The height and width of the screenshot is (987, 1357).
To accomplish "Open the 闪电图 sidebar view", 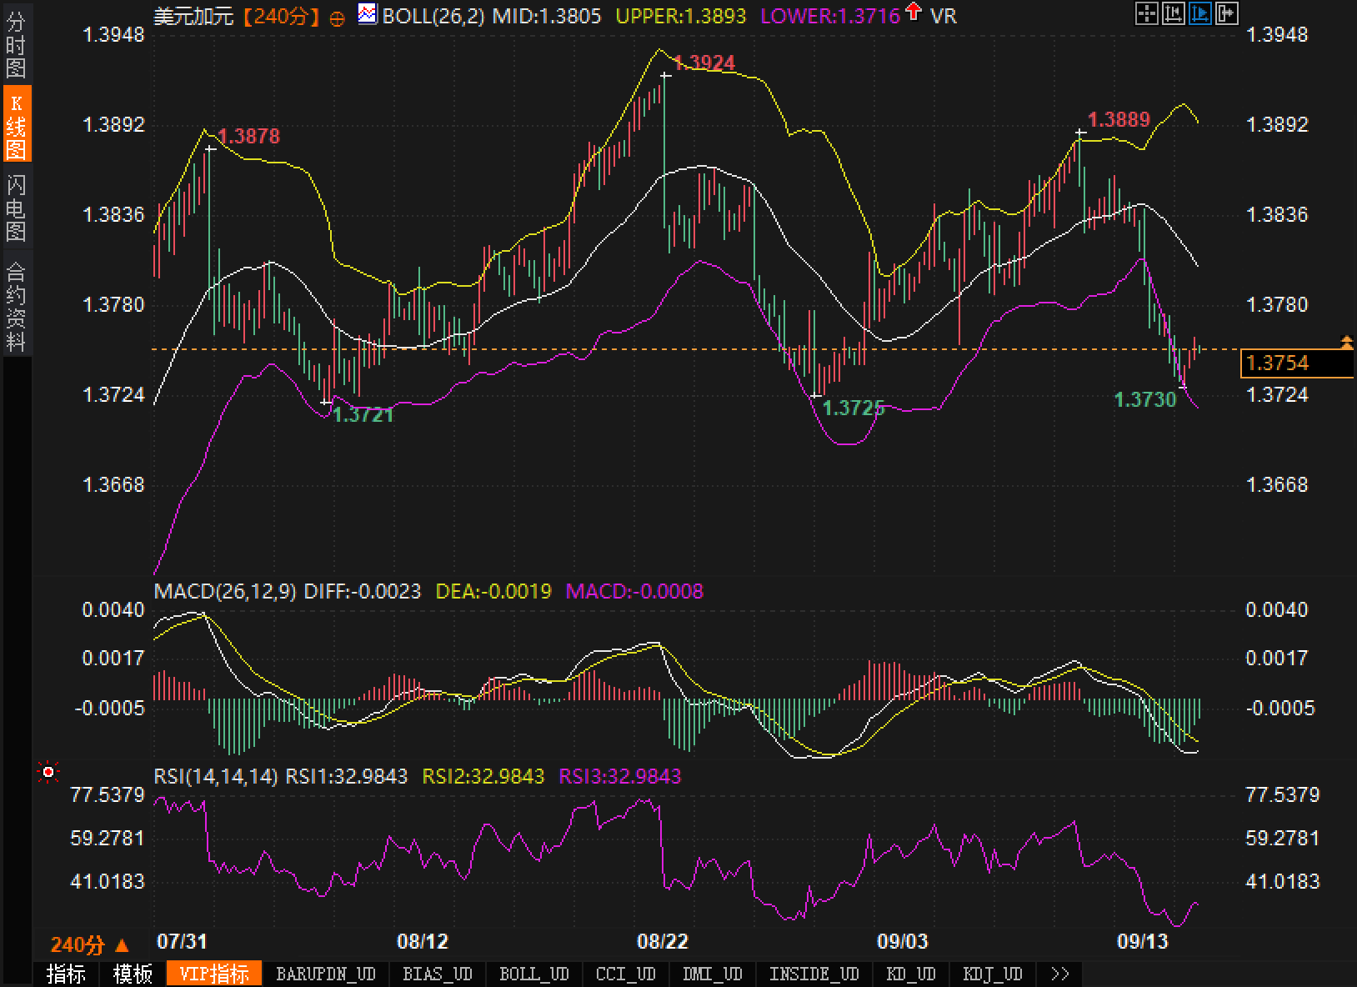I will point(16,207).
